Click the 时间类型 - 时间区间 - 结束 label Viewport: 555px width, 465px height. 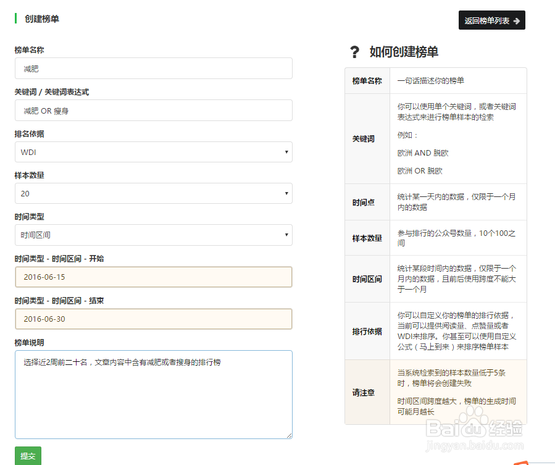coord(59,301)
